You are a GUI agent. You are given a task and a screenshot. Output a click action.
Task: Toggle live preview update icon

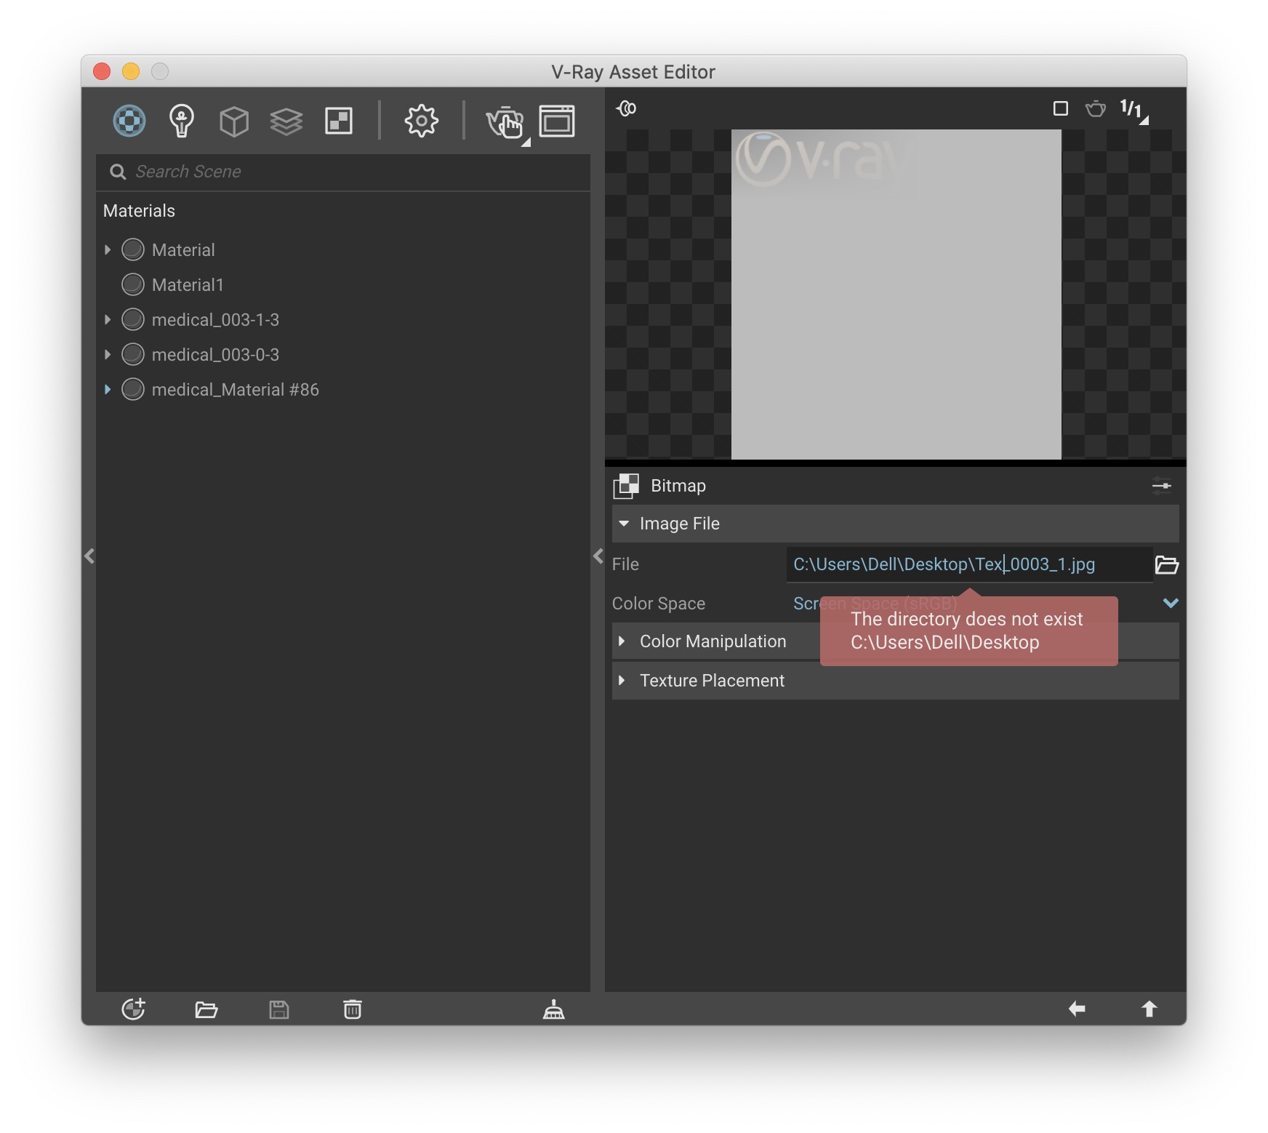coord(627,108)
